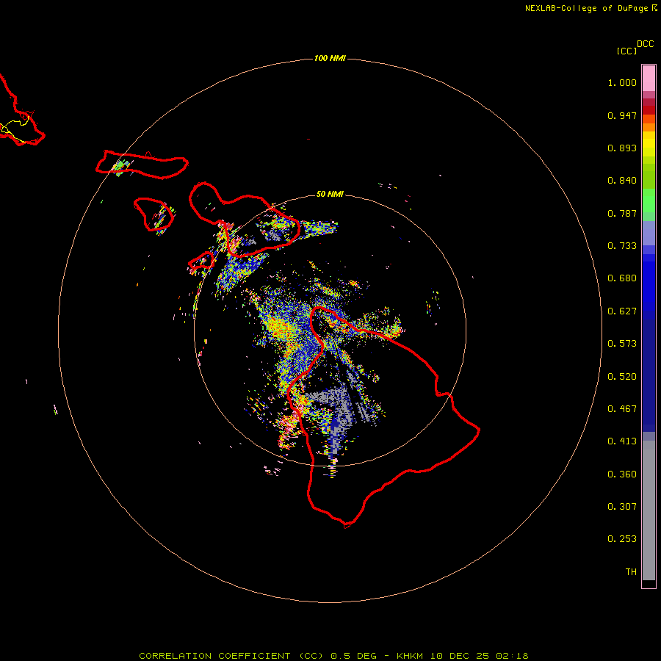Click the 0.733 scale value
Viewport: 661px width, 661px height.
click(x=622, y=246)
